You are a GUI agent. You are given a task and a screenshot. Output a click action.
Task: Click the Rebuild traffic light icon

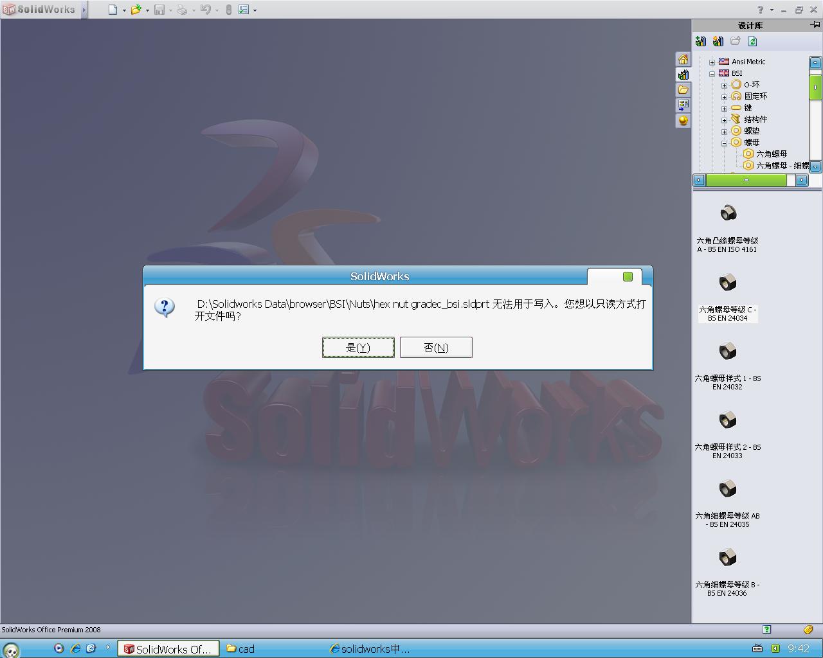pyautogui.click(x=228, y=10)
